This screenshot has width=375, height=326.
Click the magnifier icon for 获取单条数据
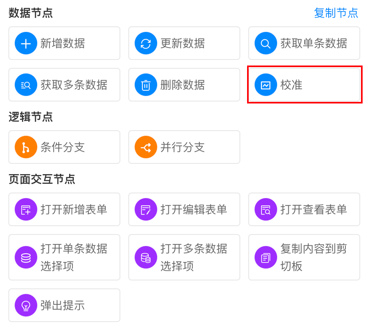(x=266, y=43)
